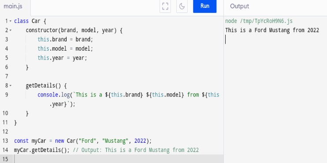Click 'myCar.getDetails();' call on line 14
Image resolution: width=327 pixels, height=163 pixels.
(42, 150)
